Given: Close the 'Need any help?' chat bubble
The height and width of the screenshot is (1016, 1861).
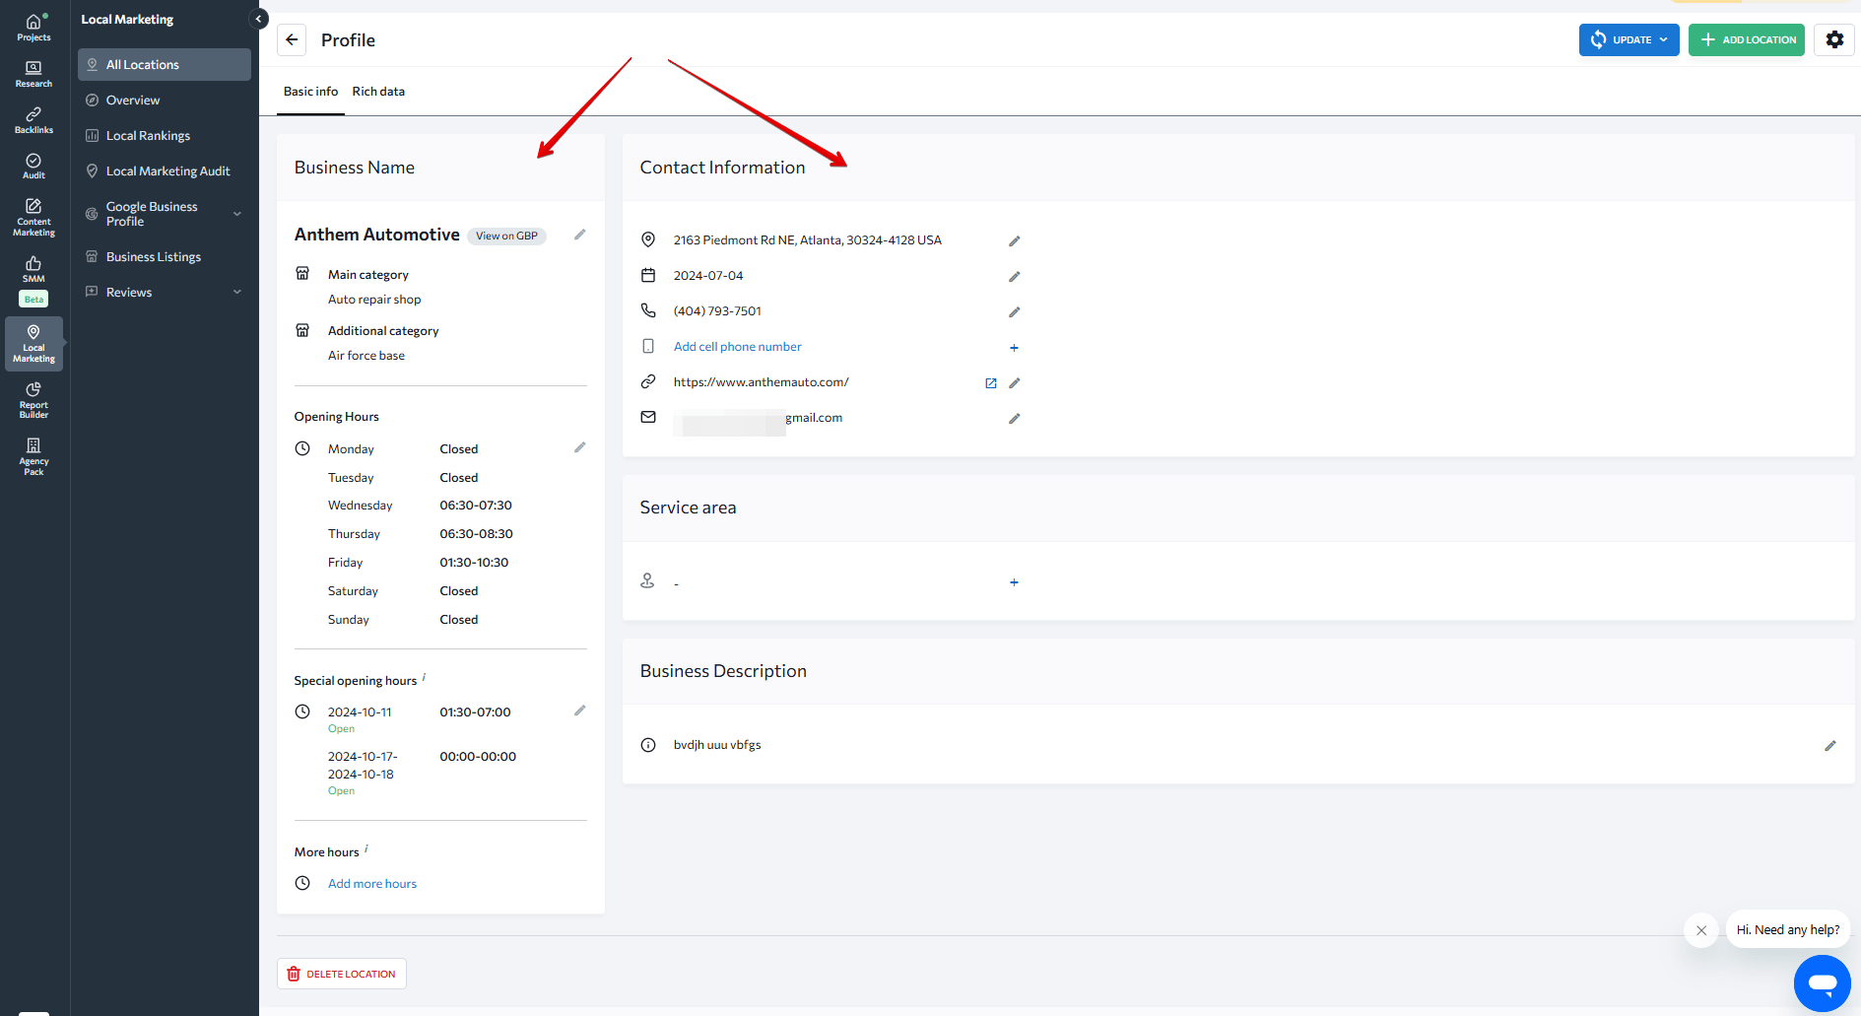Looking at the screenshot, I should (x=1701, y=929).
